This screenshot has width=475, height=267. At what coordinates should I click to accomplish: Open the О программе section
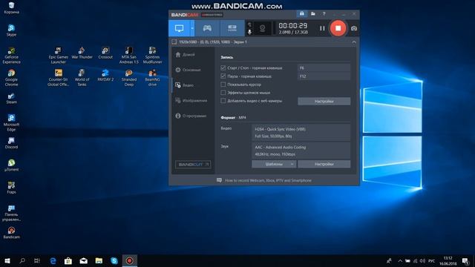[191, 116]
